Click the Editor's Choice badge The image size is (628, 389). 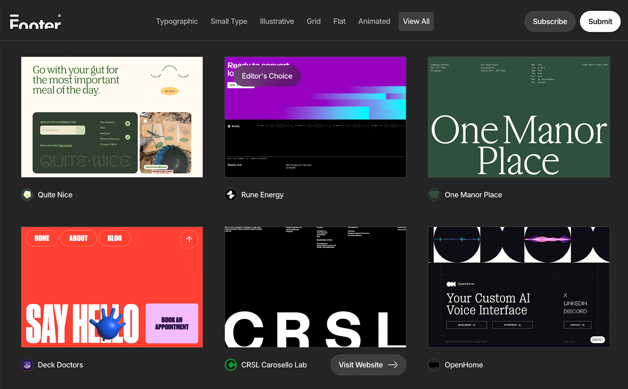[x=267, y=76]
